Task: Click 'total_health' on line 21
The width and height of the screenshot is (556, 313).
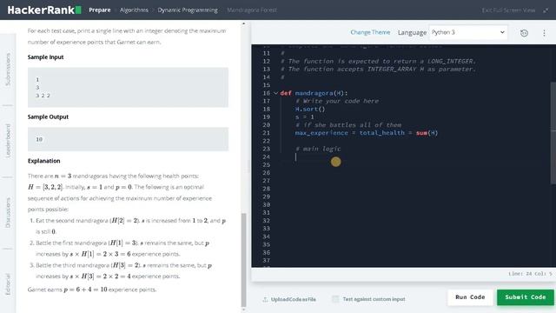Action: click(x=382, y=133)
